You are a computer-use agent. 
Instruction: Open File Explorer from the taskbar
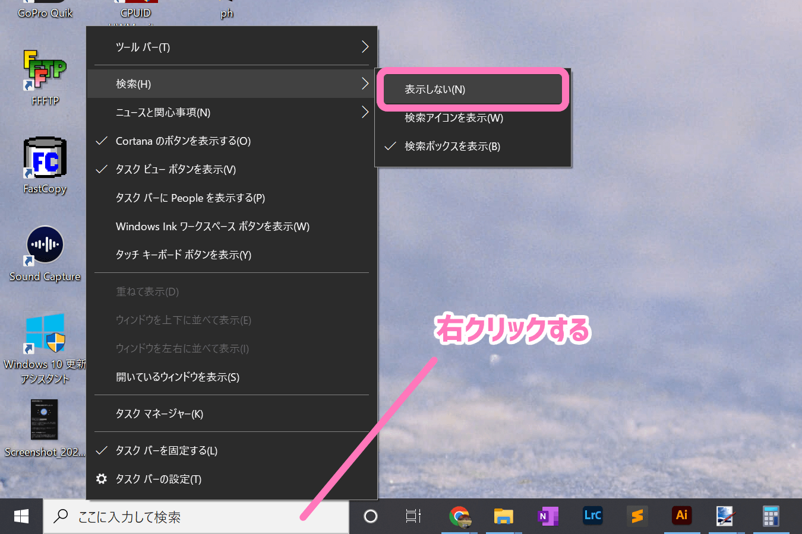pyautogui.click(x=503, y=516)
